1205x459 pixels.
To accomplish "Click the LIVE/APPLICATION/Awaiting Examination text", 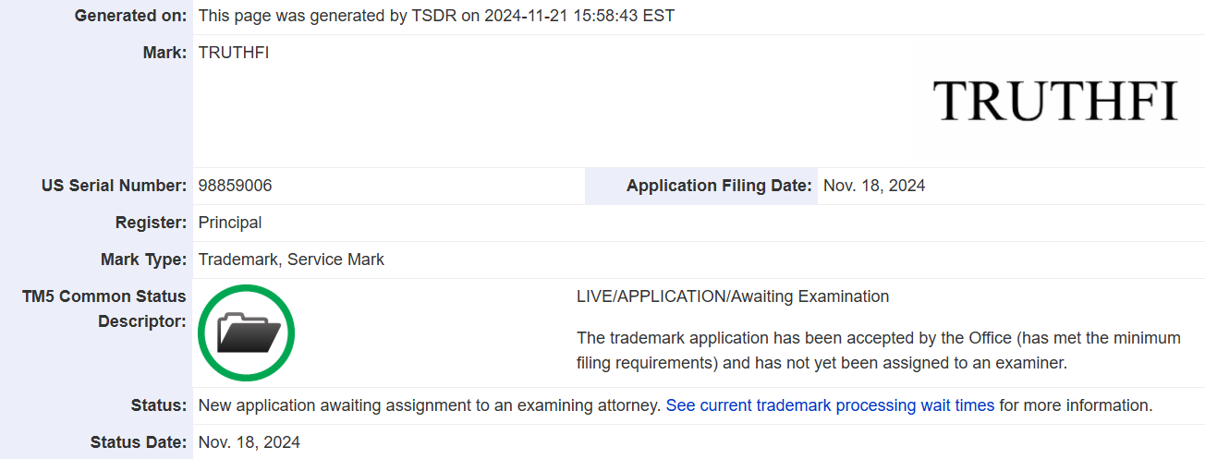I will (x=733, y=296).
